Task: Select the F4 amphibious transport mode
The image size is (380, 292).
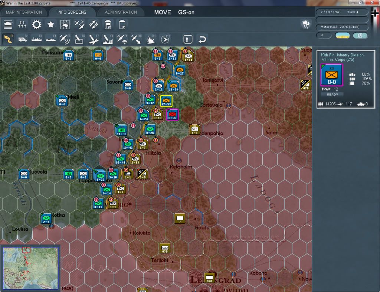Action: coord(51,39)
